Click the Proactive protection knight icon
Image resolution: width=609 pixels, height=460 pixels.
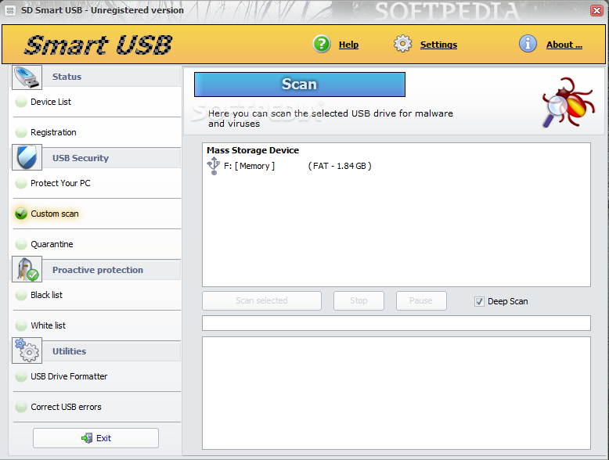click(x=27, y=269)
